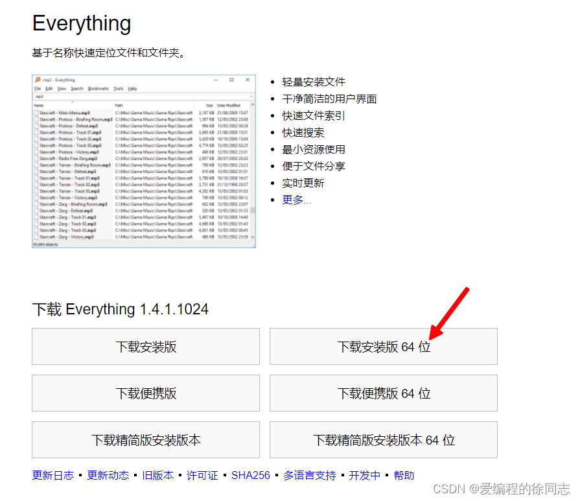Open the Bookmarks menu
Image resolution: width=580 pixels, height=501 pixels.
tap(98, 90)
